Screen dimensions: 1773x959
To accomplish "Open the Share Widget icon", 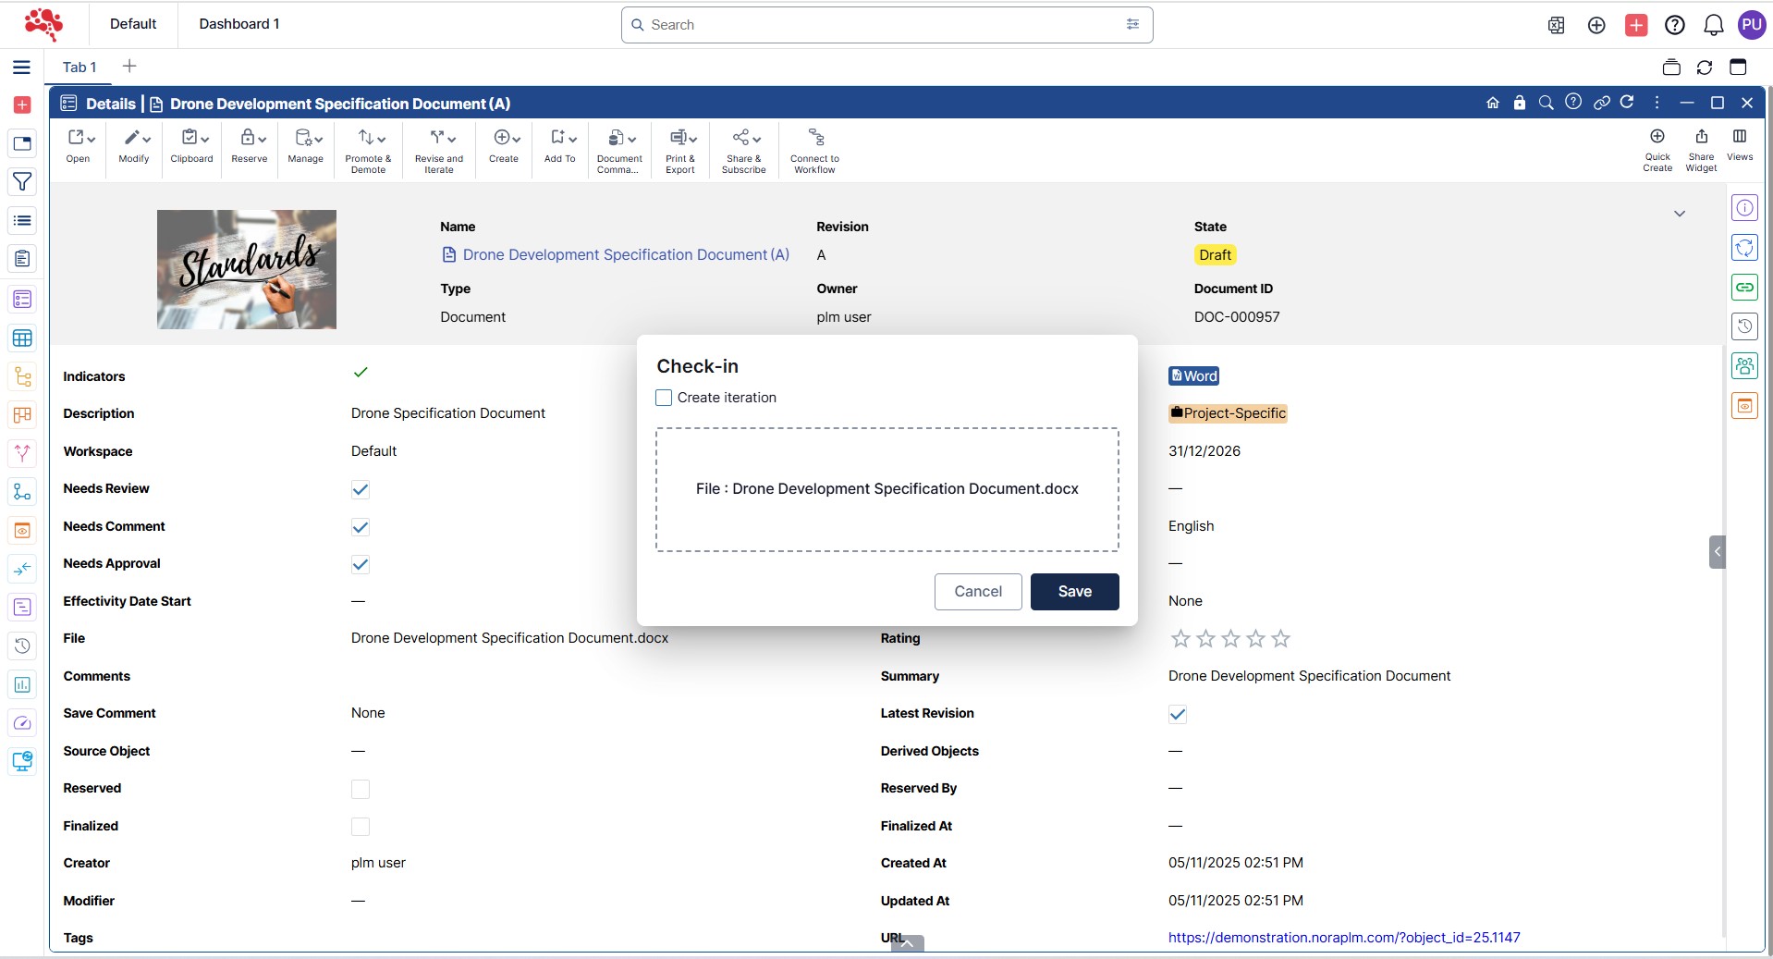I will tap(1701, 137).
